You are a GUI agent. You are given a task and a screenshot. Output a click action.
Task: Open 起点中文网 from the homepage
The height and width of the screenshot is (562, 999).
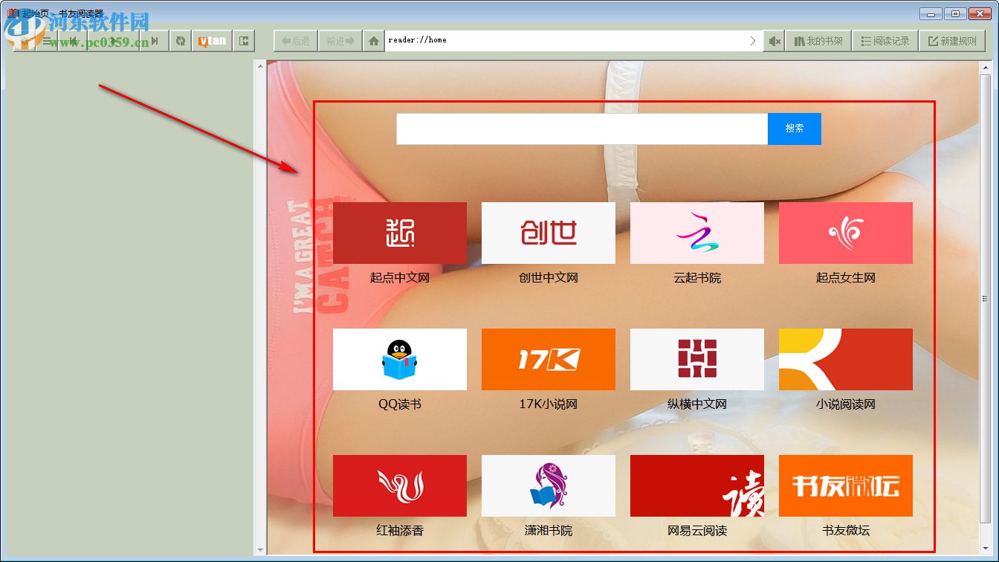pos(400,233)
